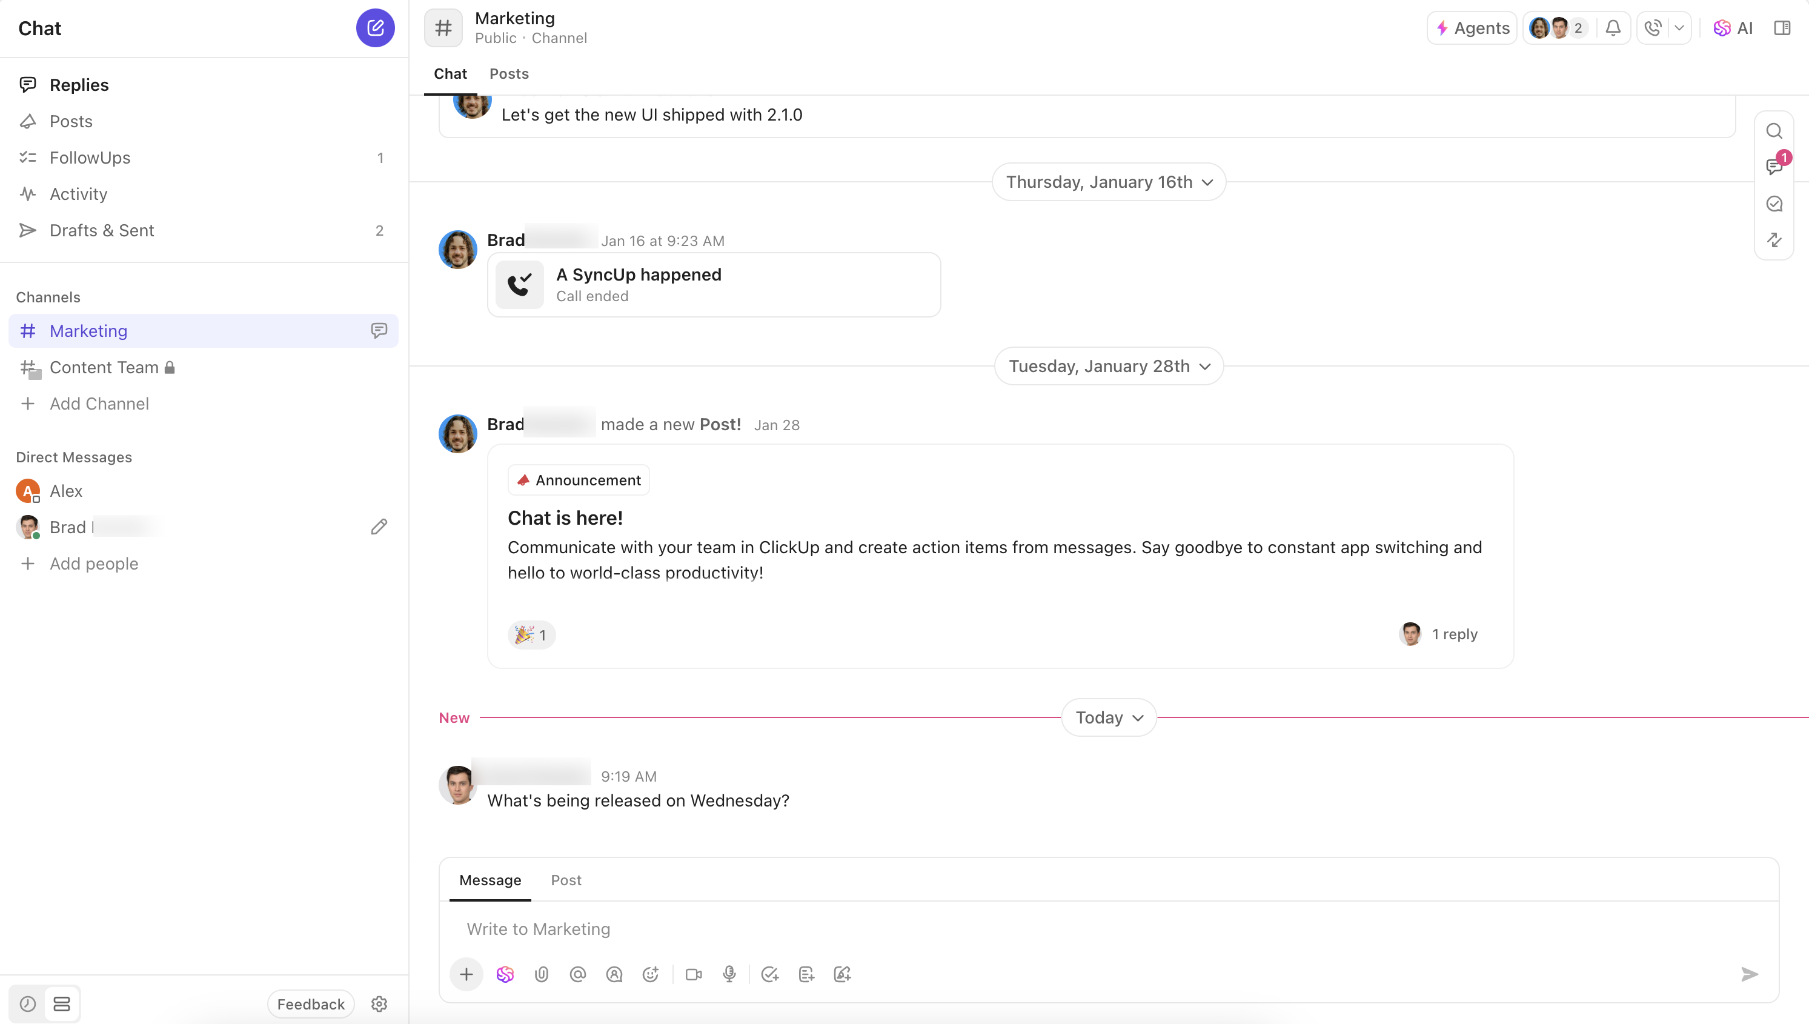Switch to the Post composer tab
Screen dimensions: 1809x1024
pyautogui.click(x=566, y=880)
